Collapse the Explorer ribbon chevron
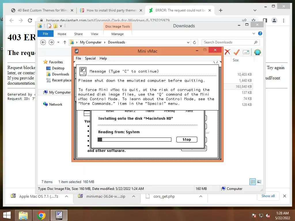This screenshot has width=295, height=221. tap(254, 33)
